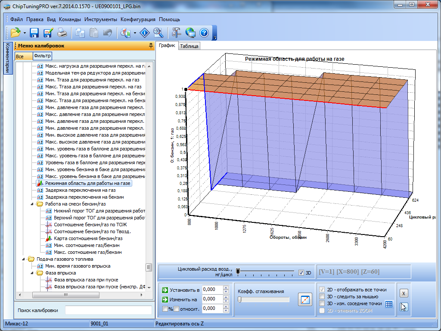The width and height of the screenshot is (441, 331).
Task: Open the firmware info diamond icon
Action: (145, 33)
